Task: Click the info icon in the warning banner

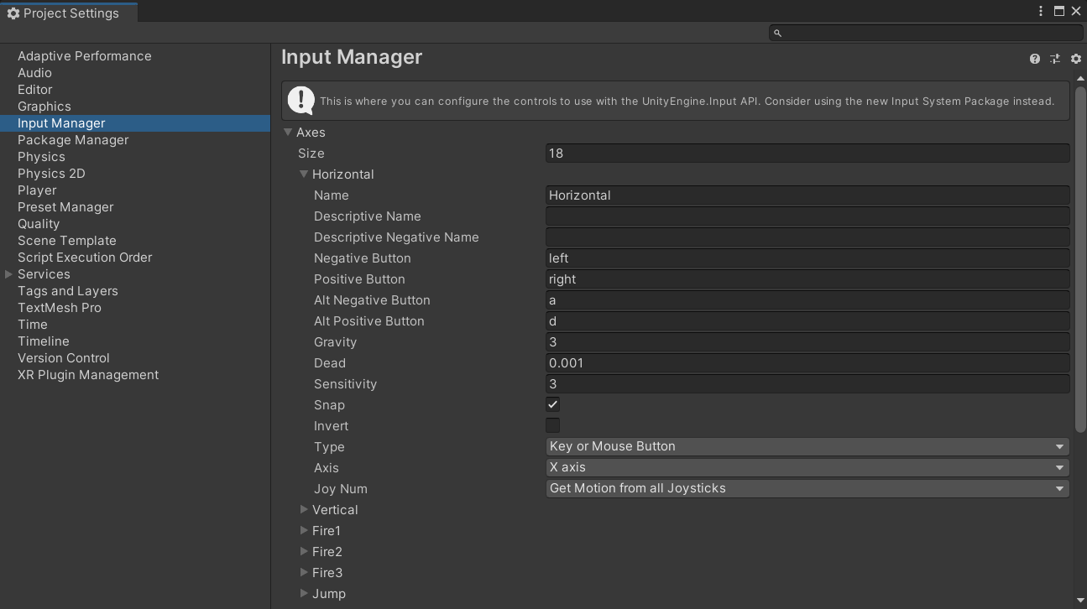Action: [x=300, y=100]
